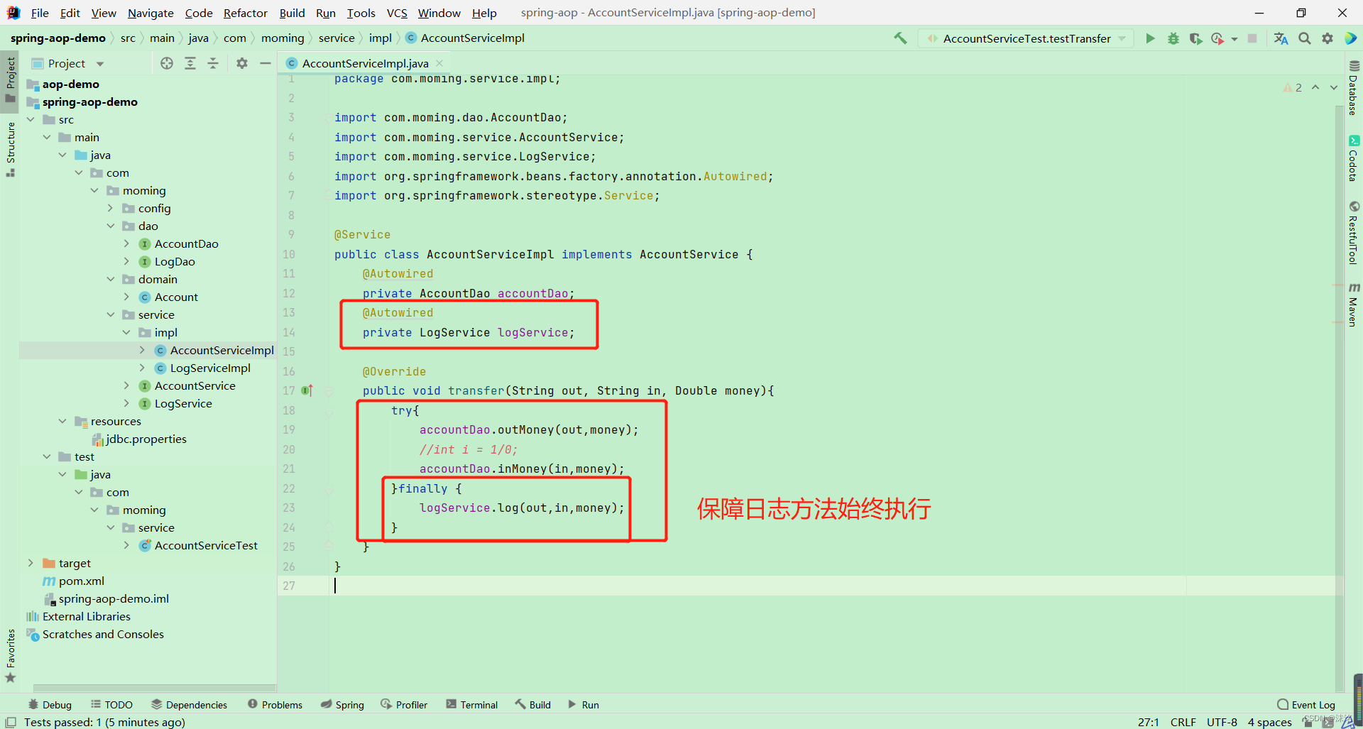Click the 4 spaces indent indicator
Screen dimensions: 1363x729
click(x=1270, y=722)
